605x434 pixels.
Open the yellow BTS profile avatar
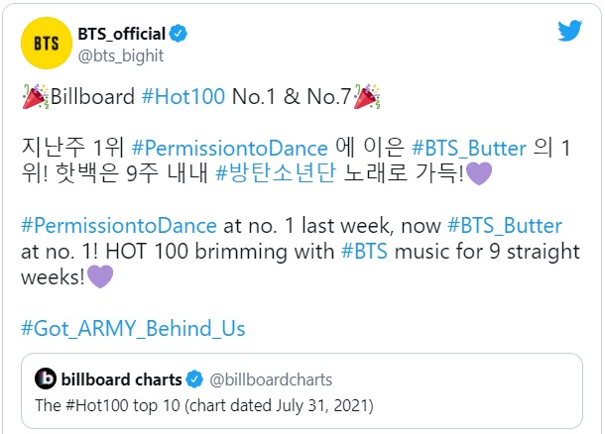[47, 44]
